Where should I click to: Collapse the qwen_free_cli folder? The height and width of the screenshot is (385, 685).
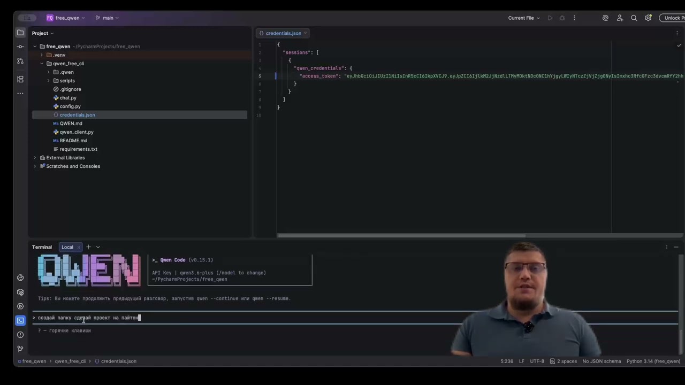coord(42,64)
